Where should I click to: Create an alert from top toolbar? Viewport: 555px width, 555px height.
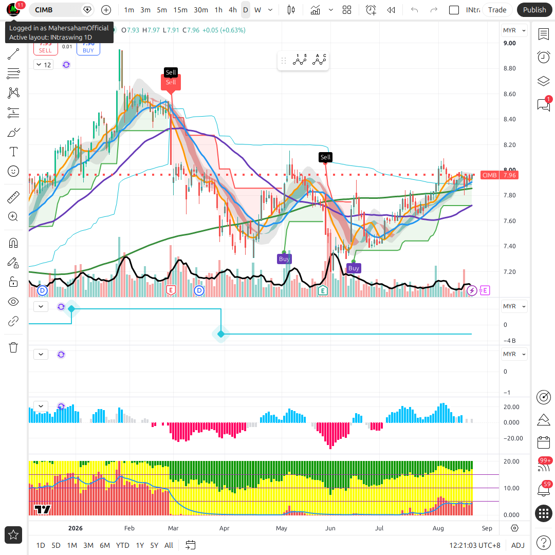coord(371,10)
